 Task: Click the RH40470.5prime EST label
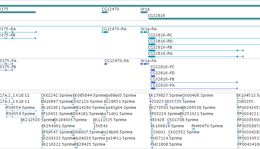(x=207, y=126)
